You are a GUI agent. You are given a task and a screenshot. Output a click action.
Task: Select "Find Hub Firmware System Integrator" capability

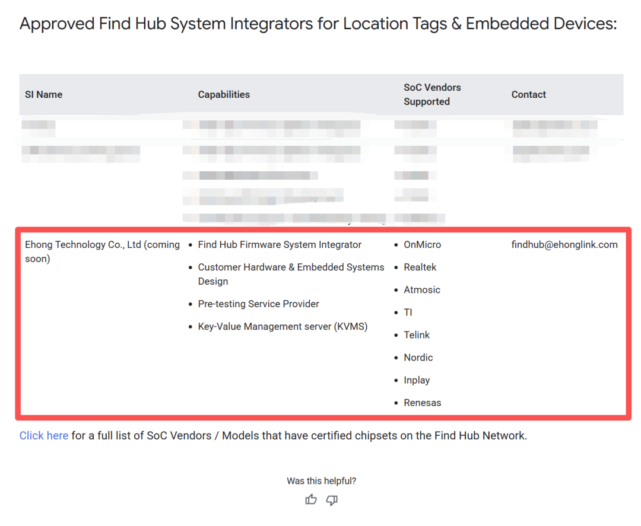(280, 245)
